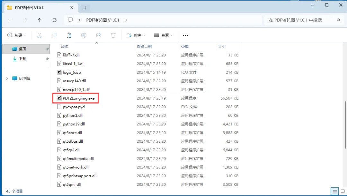Screen dimensions: 347x196
Task: Select the qt5qml.dll file
Action: click(72, 184)
